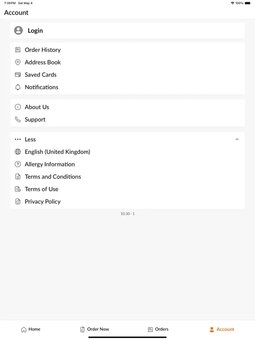255x340 pixels.
Task: Open the Terms and Conditions link
Action: 53,177
